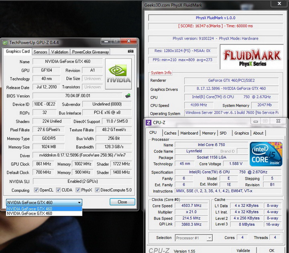This screenshot has height=253, width=289.
Task: Click the CPU-Z title bar Z icon
Action: [149, 122]
